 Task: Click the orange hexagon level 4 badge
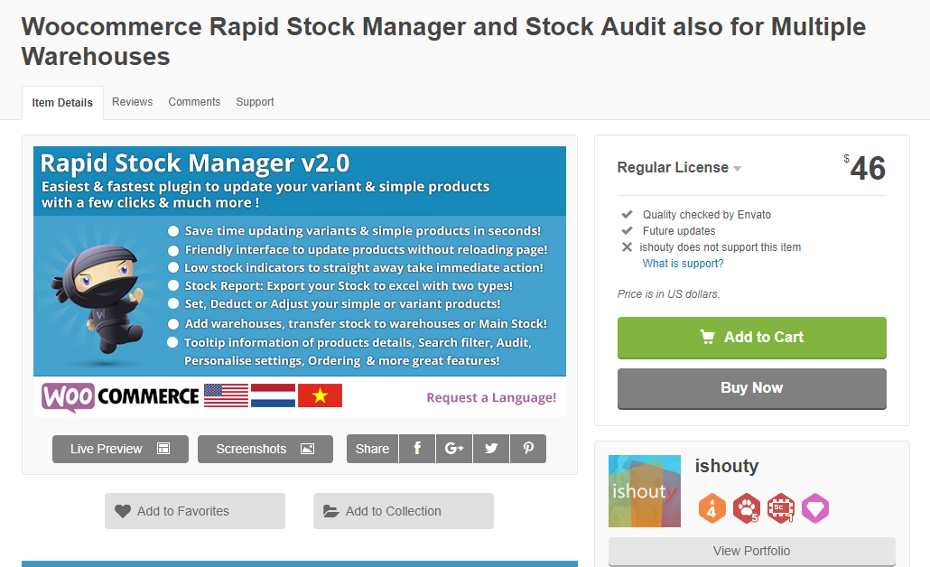point(711,508)
